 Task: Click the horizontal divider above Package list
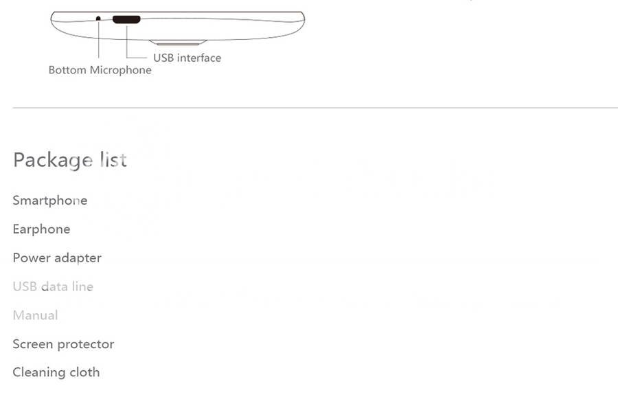(315, 107)
